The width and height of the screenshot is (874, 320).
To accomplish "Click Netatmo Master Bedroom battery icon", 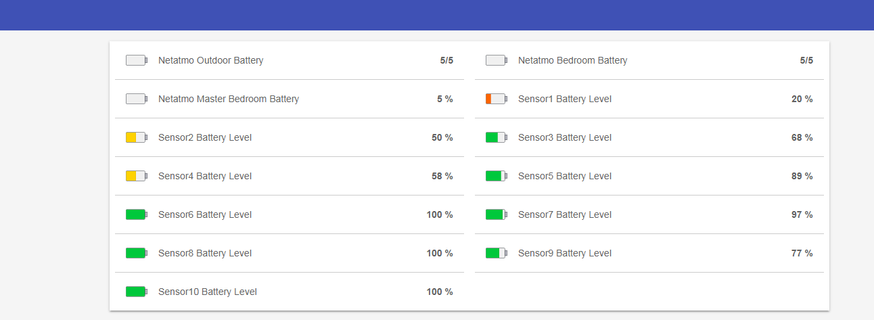I will (137, 99).
